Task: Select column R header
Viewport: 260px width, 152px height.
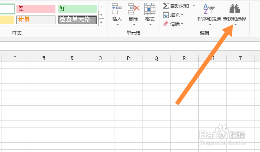Action: pyautogui.click(x=184, y=58)
